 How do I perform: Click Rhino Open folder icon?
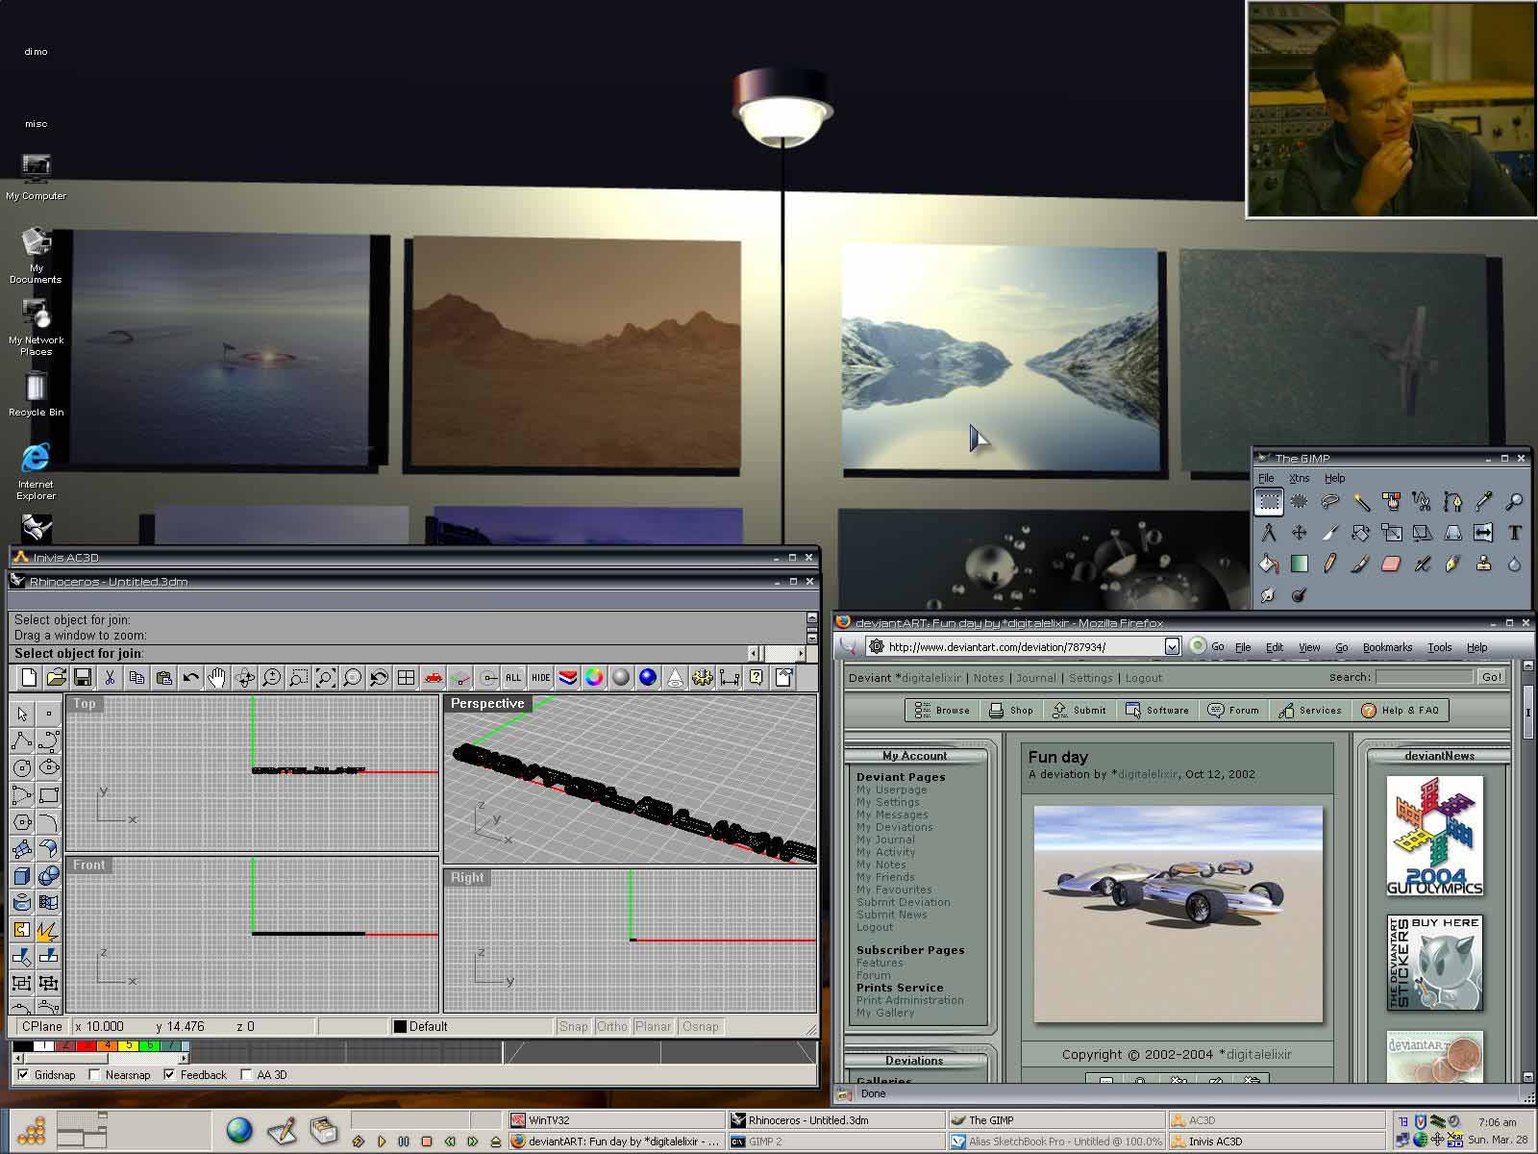(56, 678)
